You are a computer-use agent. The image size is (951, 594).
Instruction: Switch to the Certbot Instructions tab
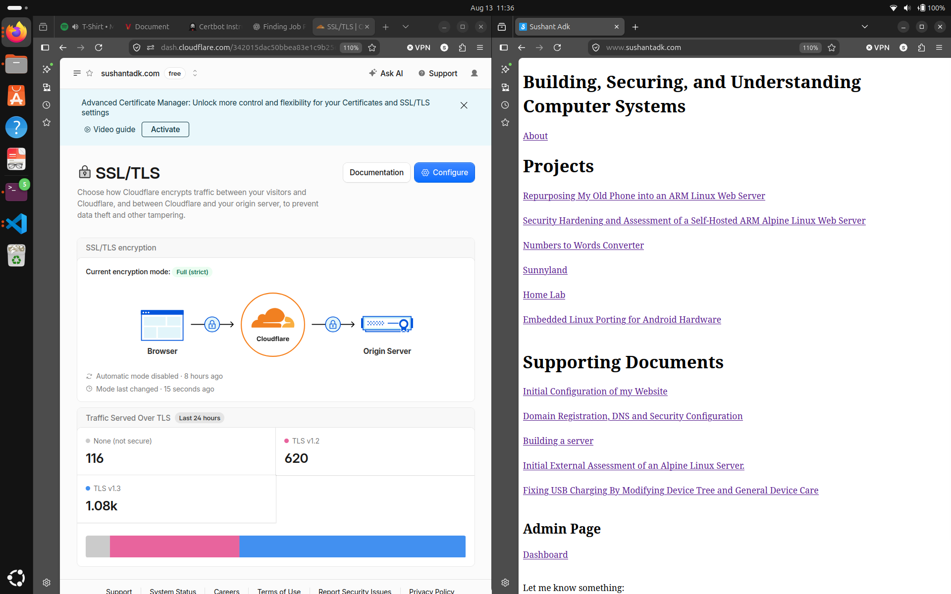(215, 27)
